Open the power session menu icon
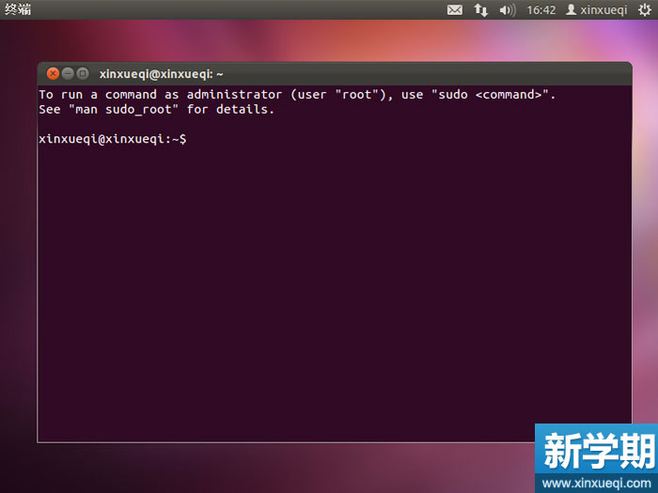 645,9
